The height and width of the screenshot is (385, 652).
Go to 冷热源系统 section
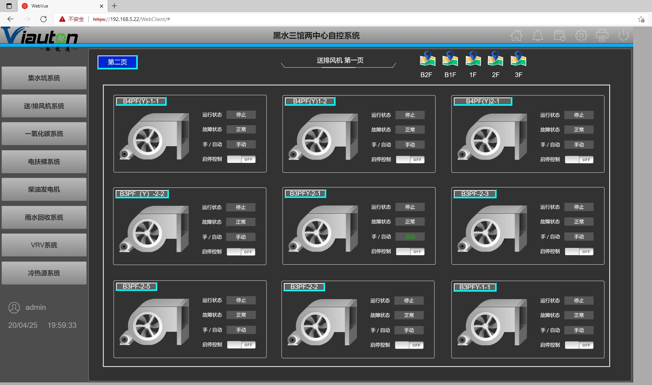pos(44,273)
